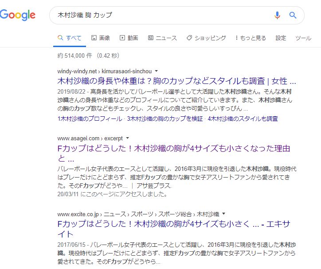Click the ショッピング tag icon
Screen dimensions: 321x269
coord(189,38)
